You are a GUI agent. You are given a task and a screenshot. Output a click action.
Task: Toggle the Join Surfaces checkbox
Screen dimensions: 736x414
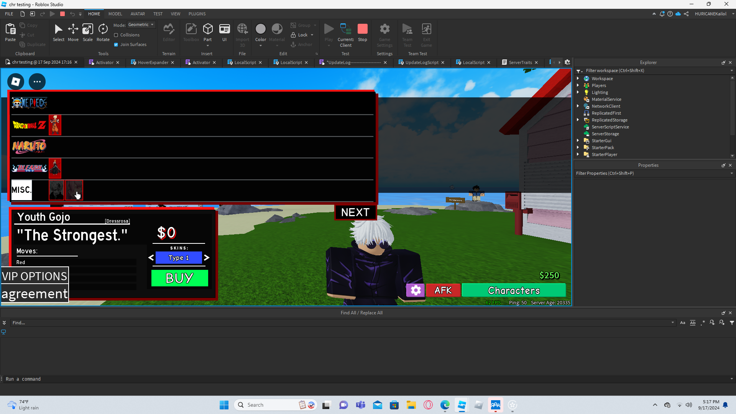[x=116, y=44]
